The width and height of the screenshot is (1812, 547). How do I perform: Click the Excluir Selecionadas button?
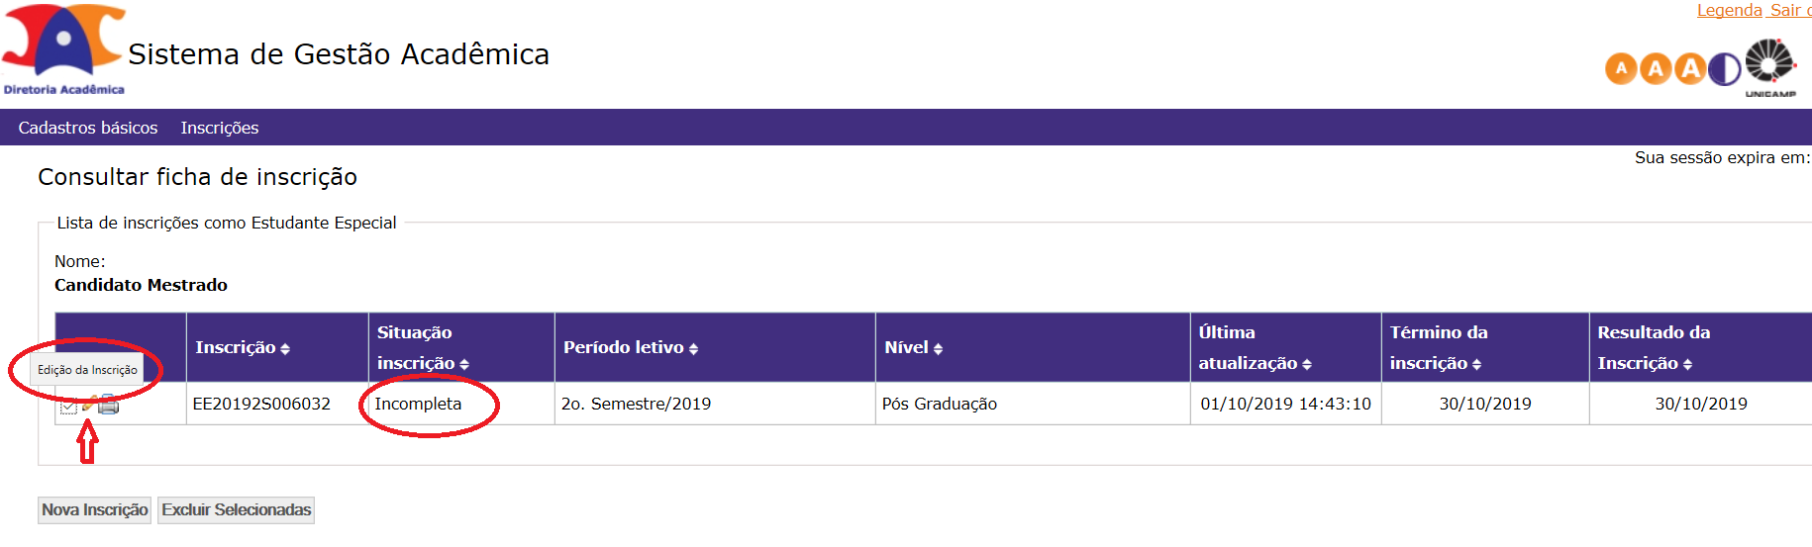[236, 509]
